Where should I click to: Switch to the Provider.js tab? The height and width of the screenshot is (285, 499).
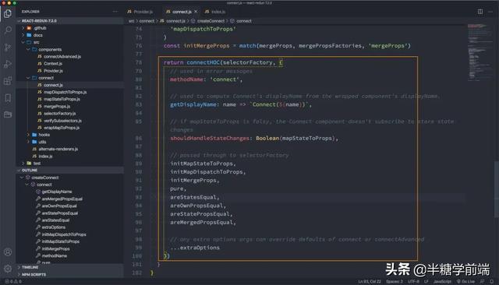(x=140, y=12)
